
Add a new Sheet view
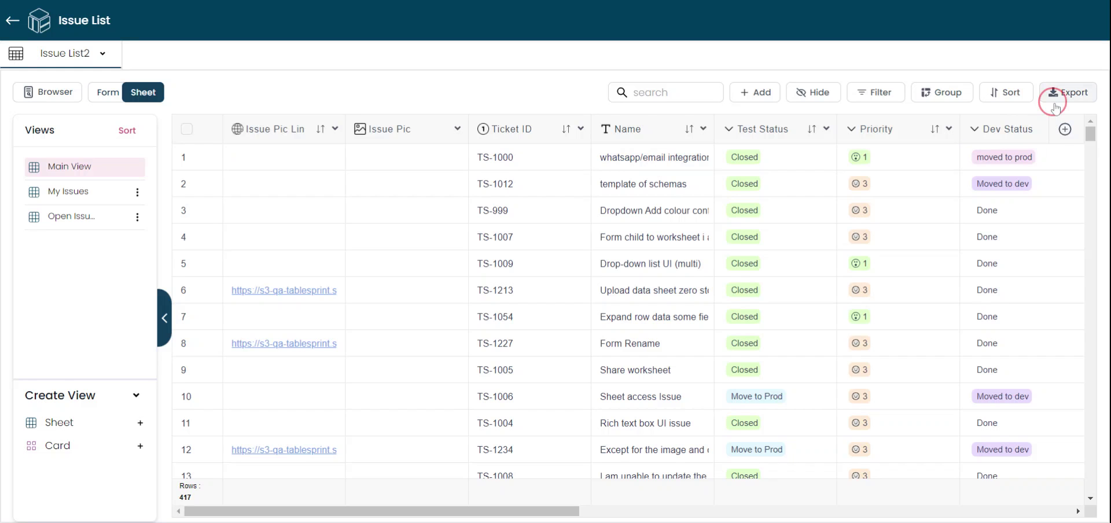[140, 423]
